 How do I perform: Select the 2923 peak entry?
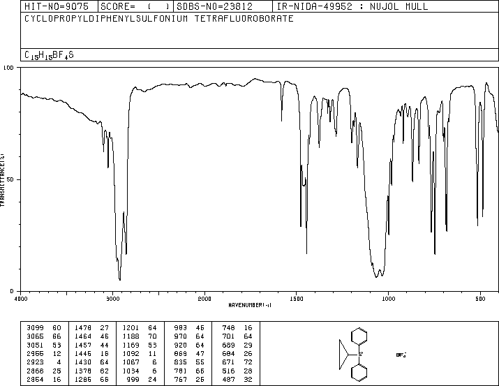pyautogui.click(x=44, y=362)
